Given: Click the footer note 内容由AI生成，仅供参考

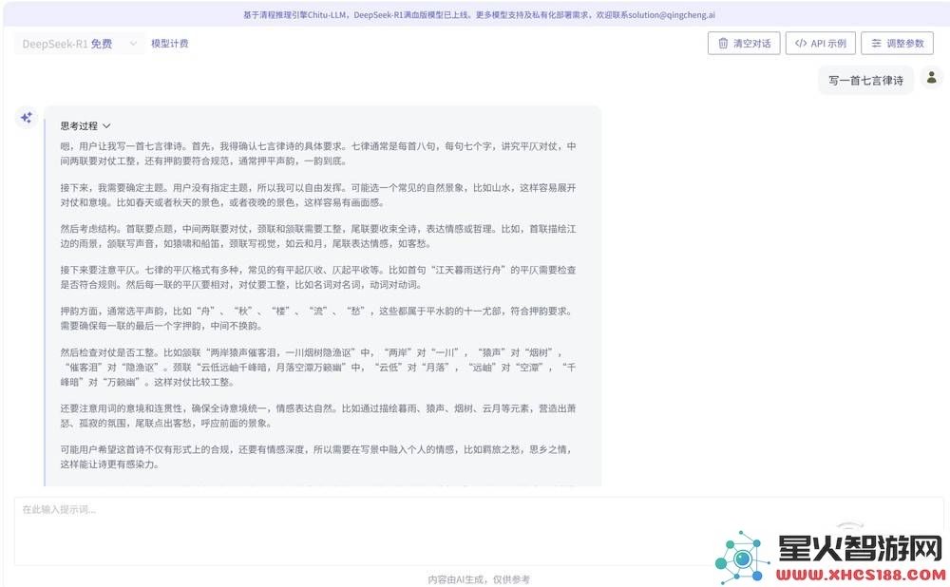Looking at the screenshot, I should point(479,579).
